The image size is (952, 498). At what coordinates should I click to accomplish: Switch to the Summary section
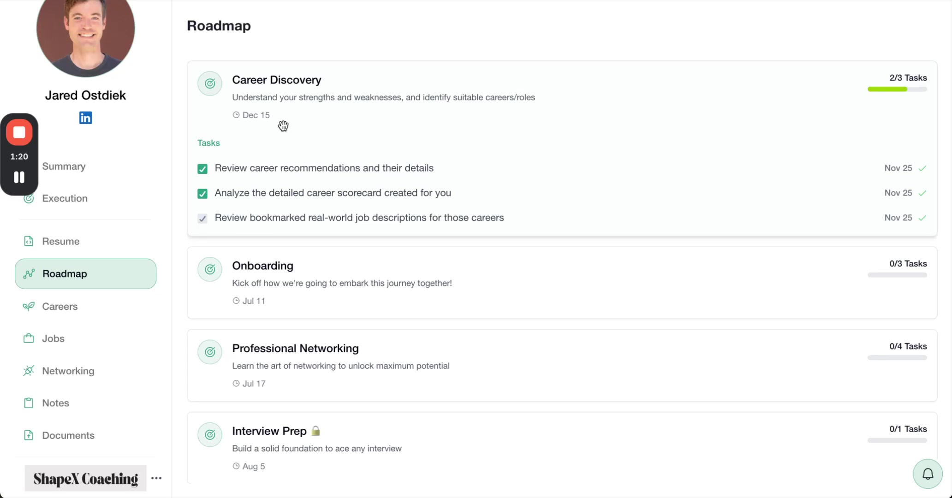64,166
